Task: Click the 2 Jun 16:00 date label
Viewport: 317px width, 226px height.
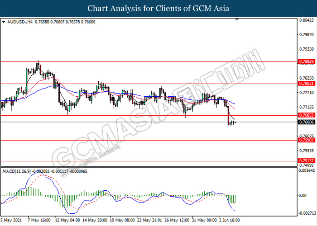Action: [230, 220]
